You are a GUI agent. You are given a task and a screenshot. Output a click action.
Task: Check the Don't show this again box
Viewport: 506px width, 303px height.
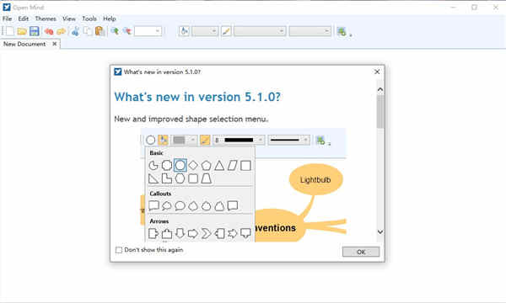(x=119, y=250)
